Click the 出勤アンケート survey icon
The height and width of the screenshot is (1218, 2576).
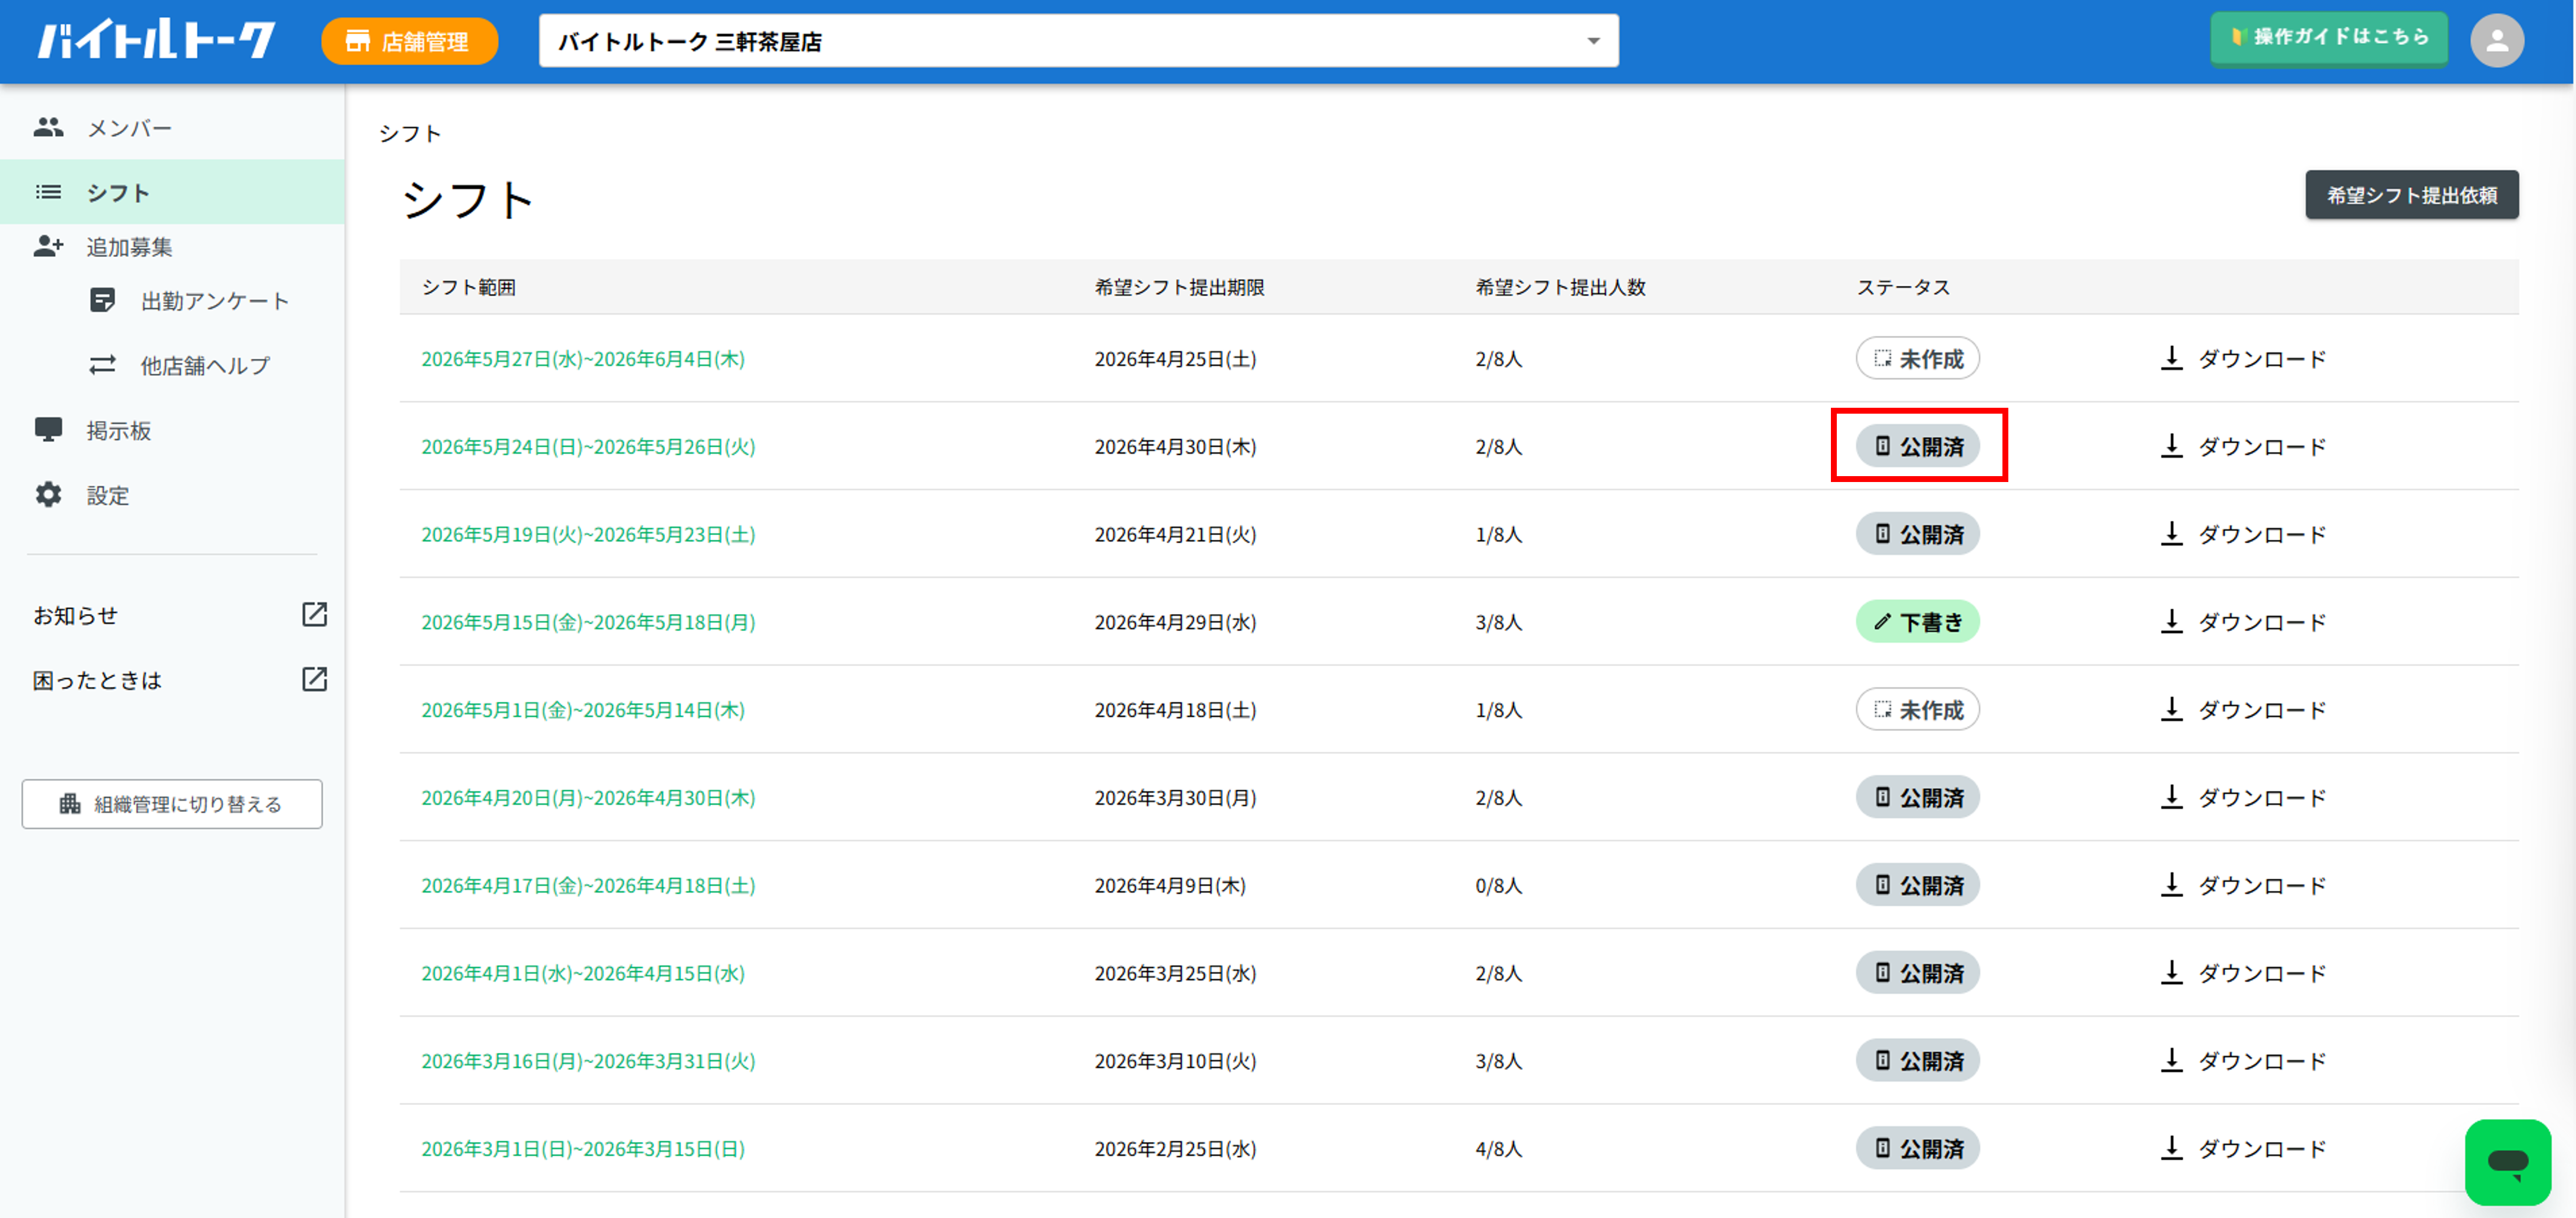[x=102, y=300]
